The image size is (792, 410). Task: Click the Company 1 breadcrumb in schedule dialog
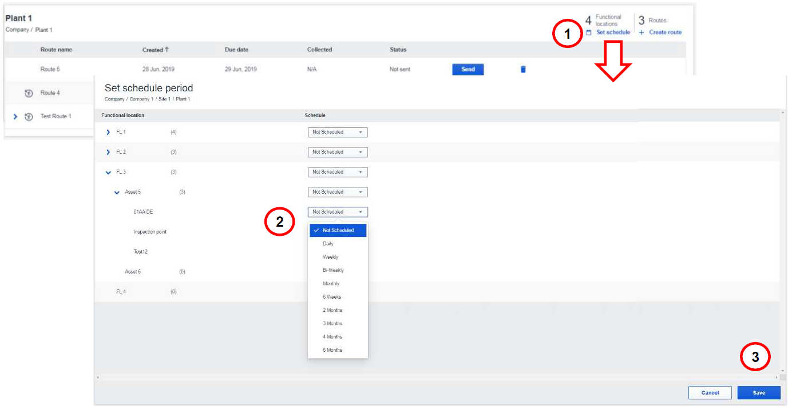click(x=141, y=99)
